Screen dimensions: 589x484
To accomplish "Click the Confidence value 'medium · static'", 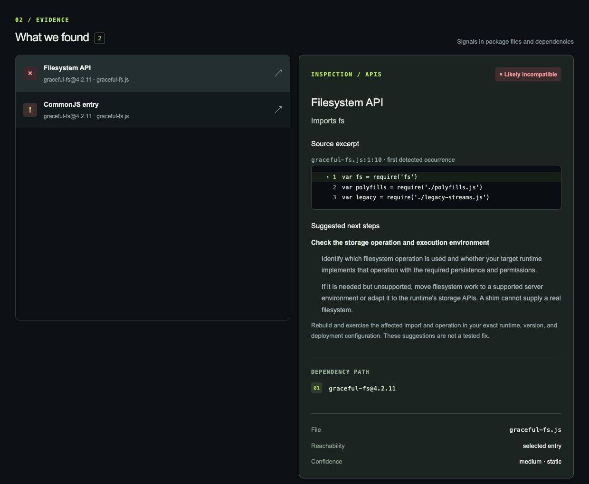I will coord(541,462).
